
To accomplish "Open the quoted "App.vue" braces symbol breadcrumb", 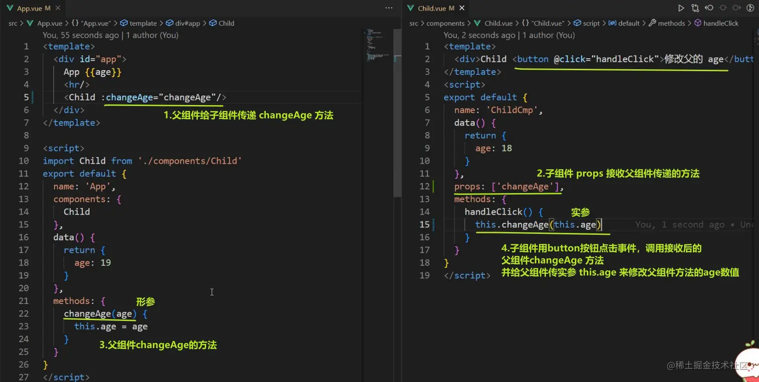I will [x=92, y=23].
